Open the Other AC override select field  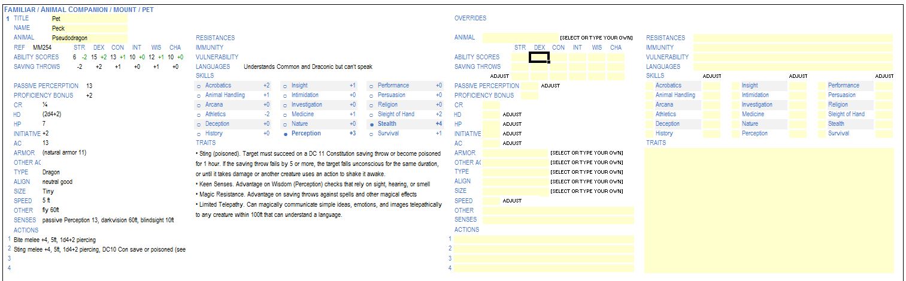tap(515, 162)
